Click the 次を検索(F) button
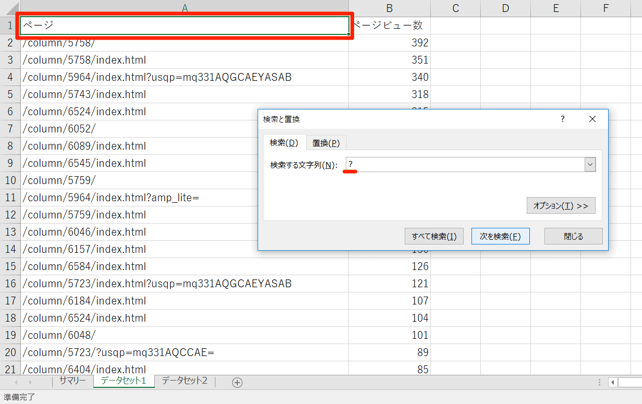642x404 pixels. point(500,236)
